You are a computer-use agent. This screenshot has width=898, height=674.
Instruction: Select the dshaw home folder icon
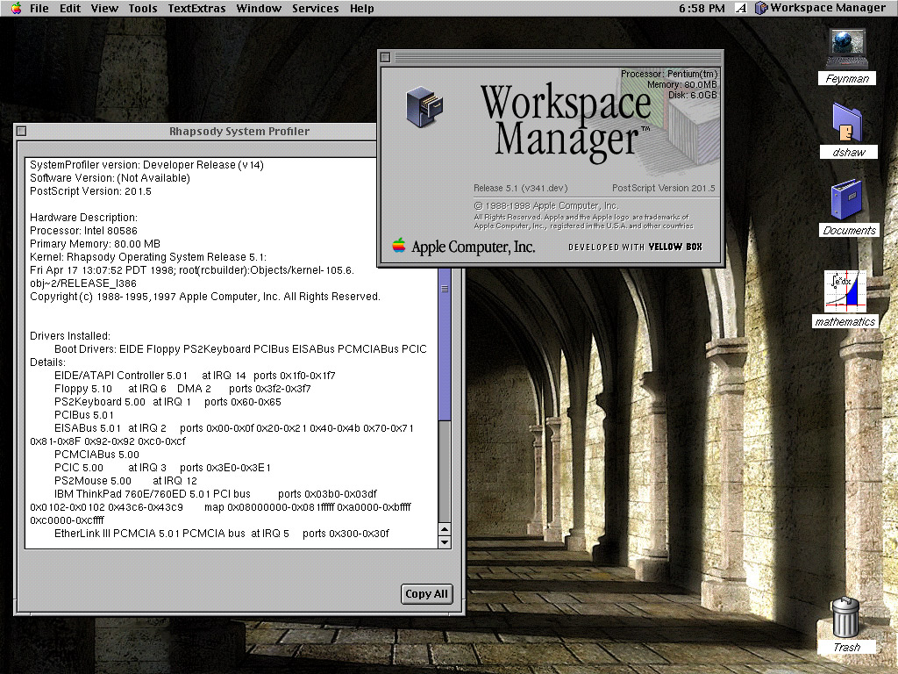(x=848, y=130)
